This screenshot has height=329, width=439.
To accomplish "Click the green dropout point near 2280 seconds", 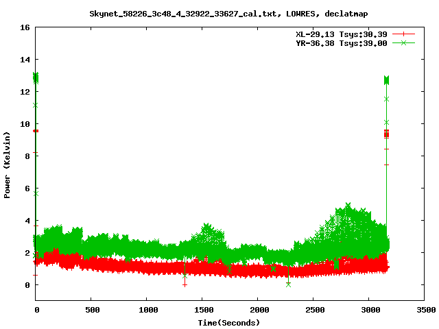I will 288,285.
